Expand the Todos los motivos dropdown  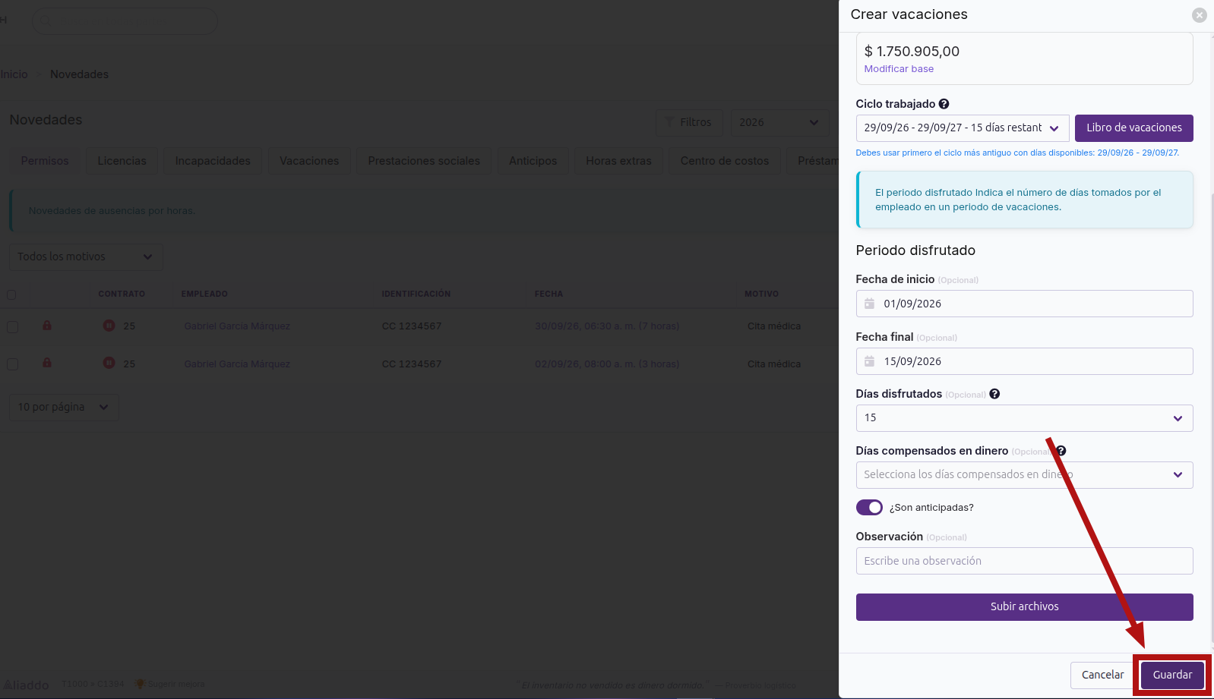[x=86, y=257]
